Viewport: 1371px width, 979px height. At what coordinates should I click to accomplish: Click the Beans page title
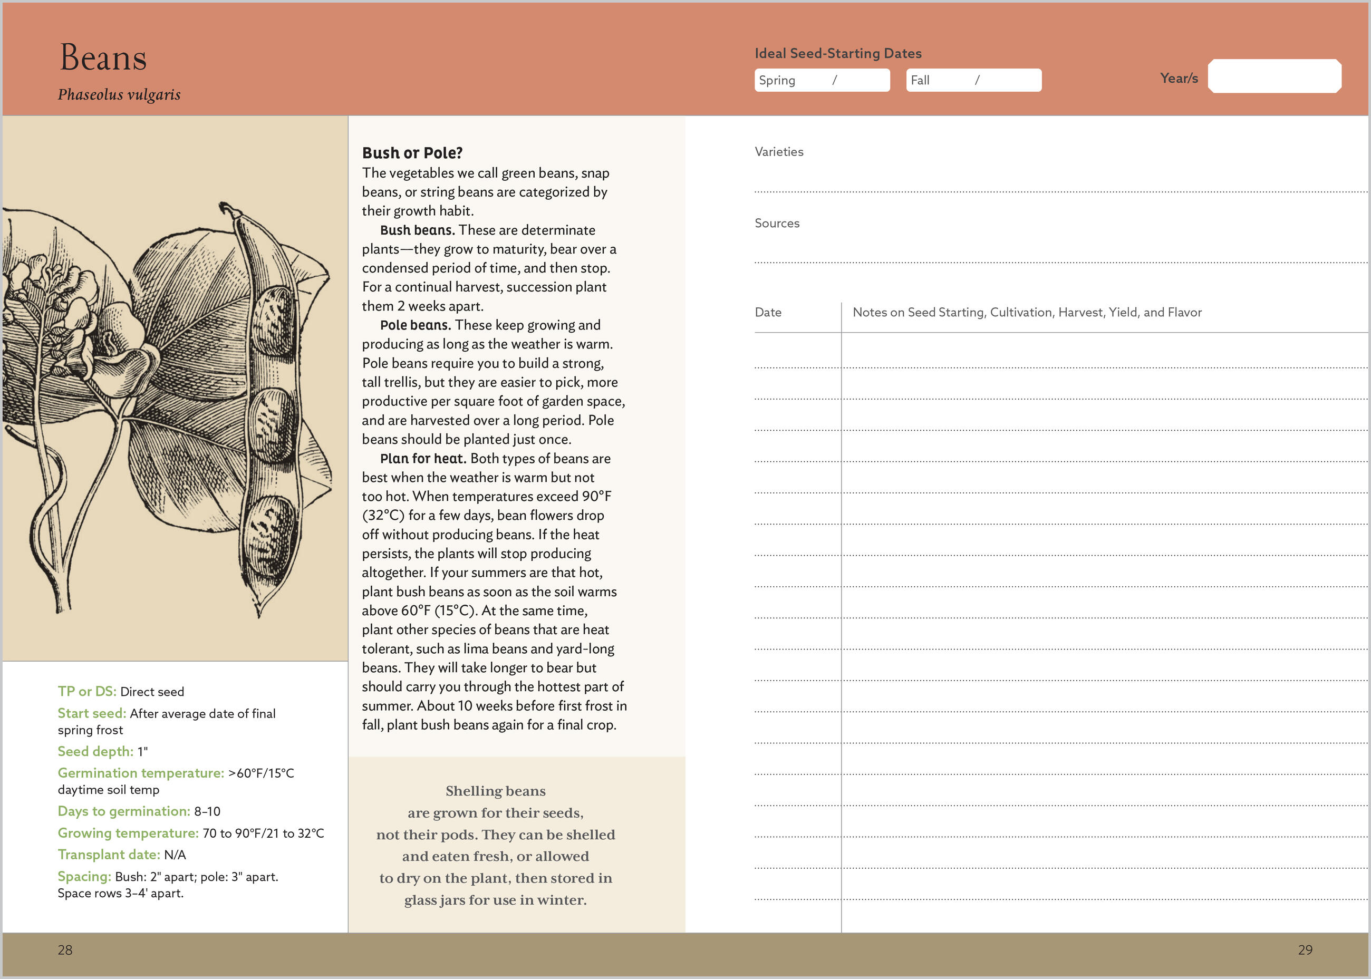click(103, 59)
